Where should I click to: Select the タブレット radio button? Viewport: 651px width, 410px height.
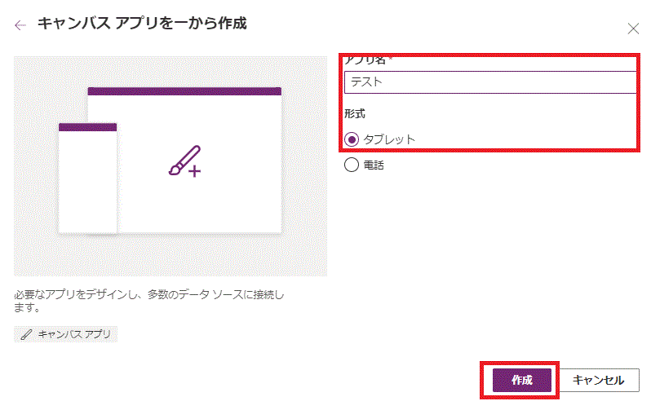click(x=352, y=139)
